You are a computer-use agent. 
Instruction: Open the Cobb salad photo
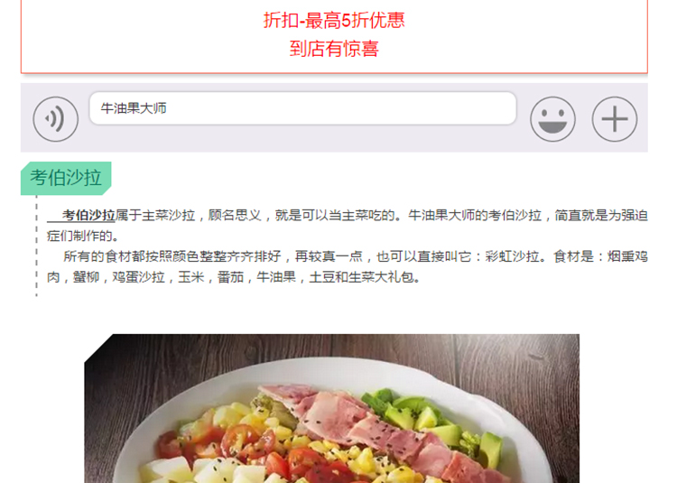tap(331, 408)
